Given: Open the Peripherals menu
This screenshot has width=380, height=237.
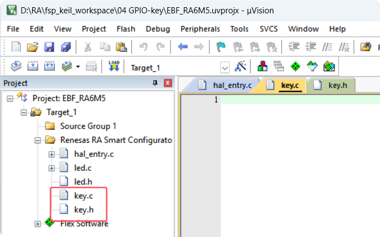Looking at the screenshot, I should pyautogui.click(x=201, y=29).
